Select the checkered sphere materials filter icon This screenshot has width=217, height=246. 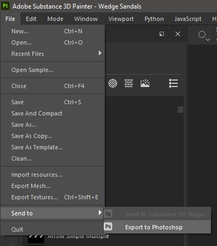tap(113, 83)
